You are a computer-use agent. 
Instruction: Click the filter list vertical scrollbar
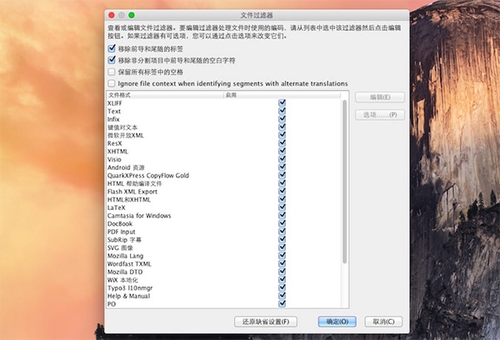344,182
